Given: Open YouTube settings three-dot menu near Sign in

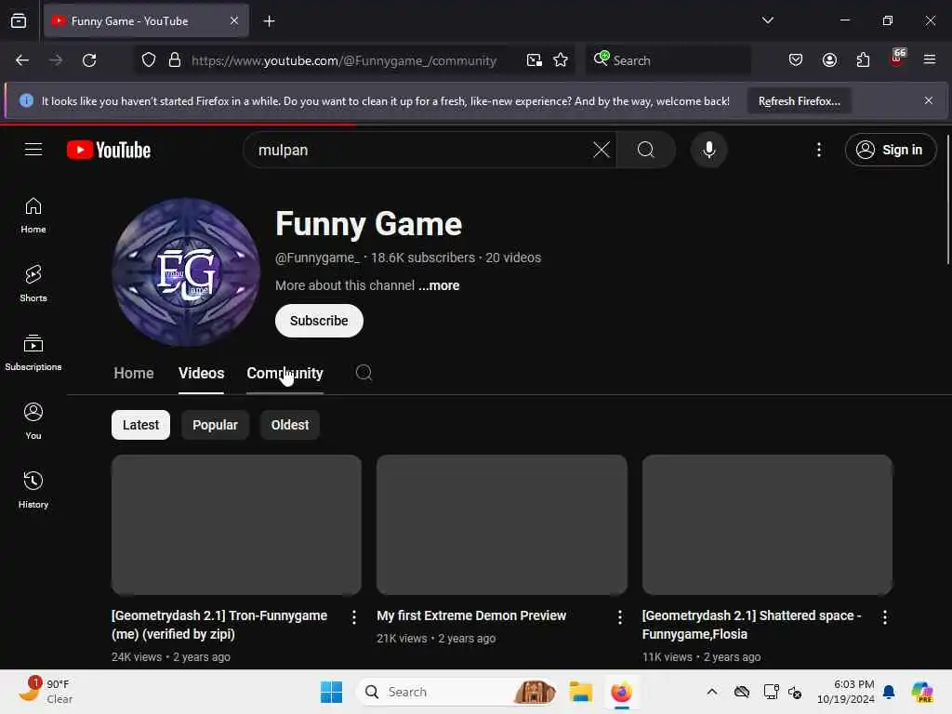Looking at the screenshot, I should [818, 150].
